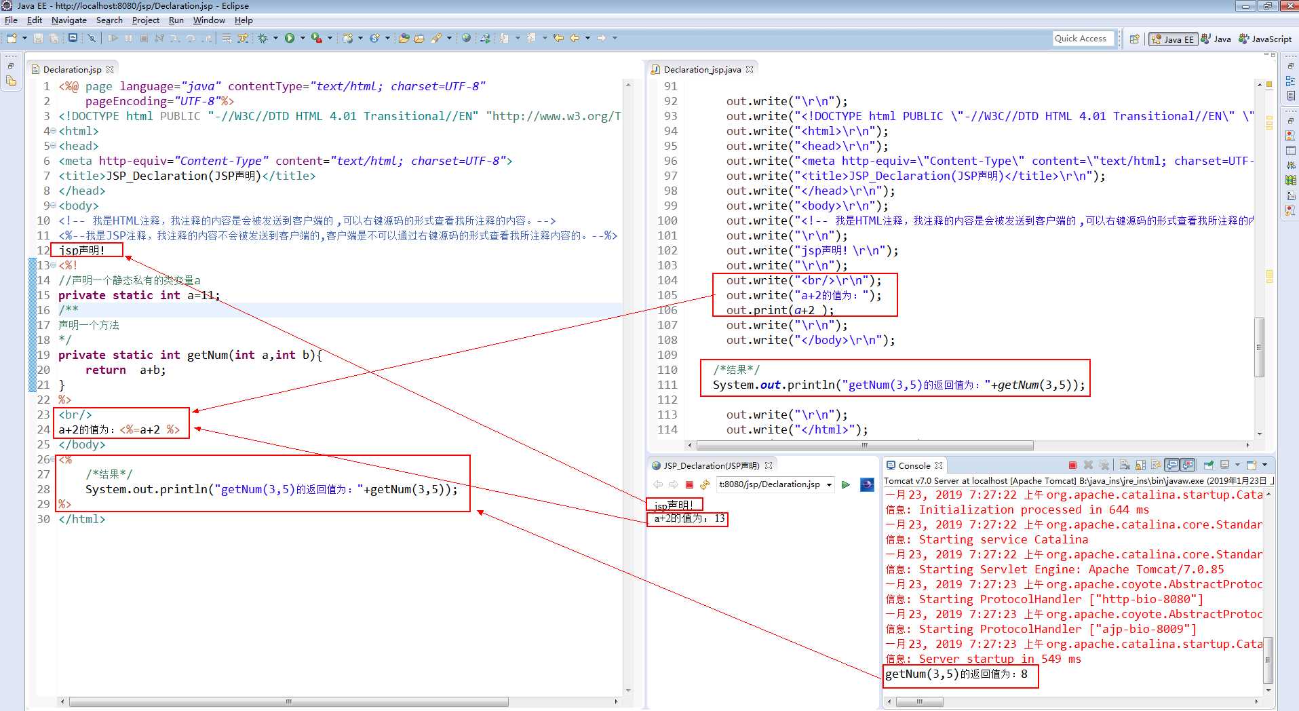Collapse the html tag fold at line 4
Viewport: 1299px width, 711px height.
click(x=54, y=131)
